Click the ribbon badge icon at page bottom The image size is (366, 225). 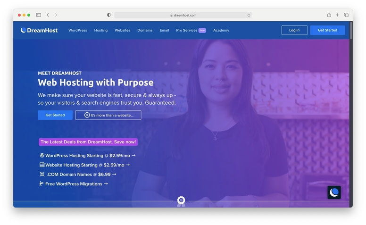[181, 201]
